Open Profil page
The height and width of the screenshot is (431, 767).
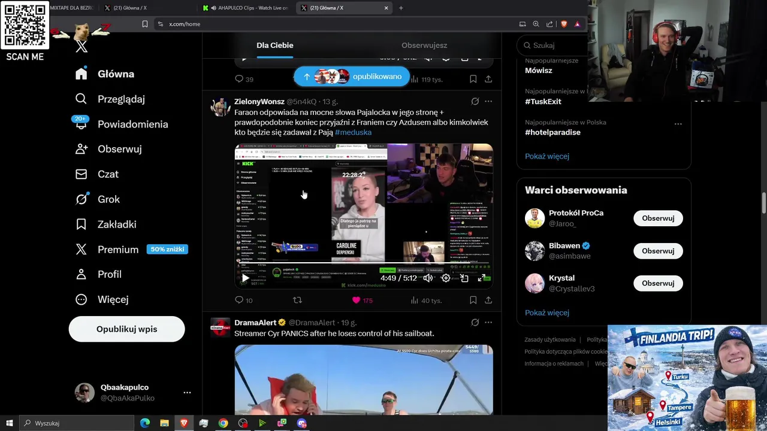[x=98, y=274]
